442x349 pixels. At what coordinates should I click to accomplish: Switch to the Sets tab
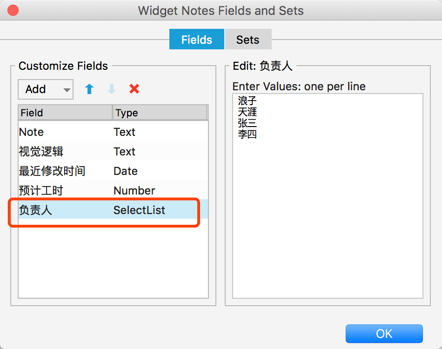tap(248, 39)
